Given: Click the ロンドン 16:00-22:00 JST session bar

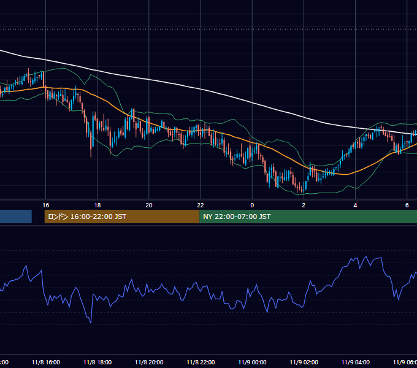Looking at the screenshot, I should point(122,217).
